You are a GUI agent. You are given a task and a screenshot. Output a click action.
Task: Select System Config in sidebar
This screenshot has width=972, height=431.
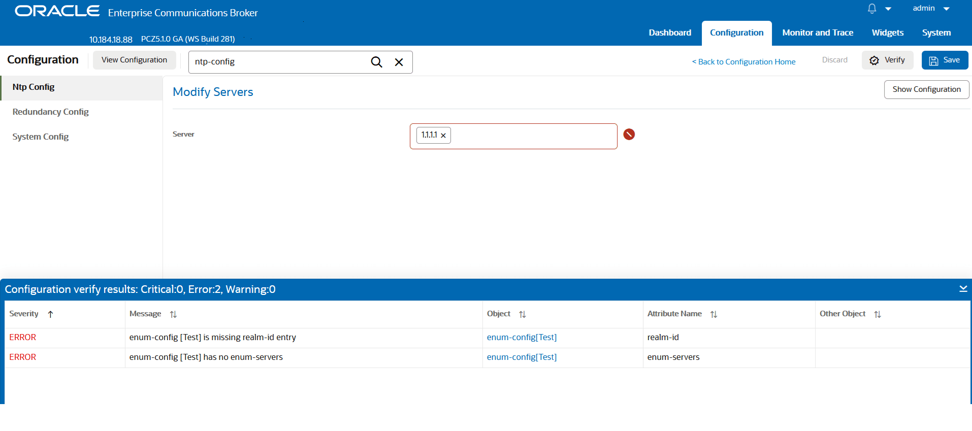(81, 137)
